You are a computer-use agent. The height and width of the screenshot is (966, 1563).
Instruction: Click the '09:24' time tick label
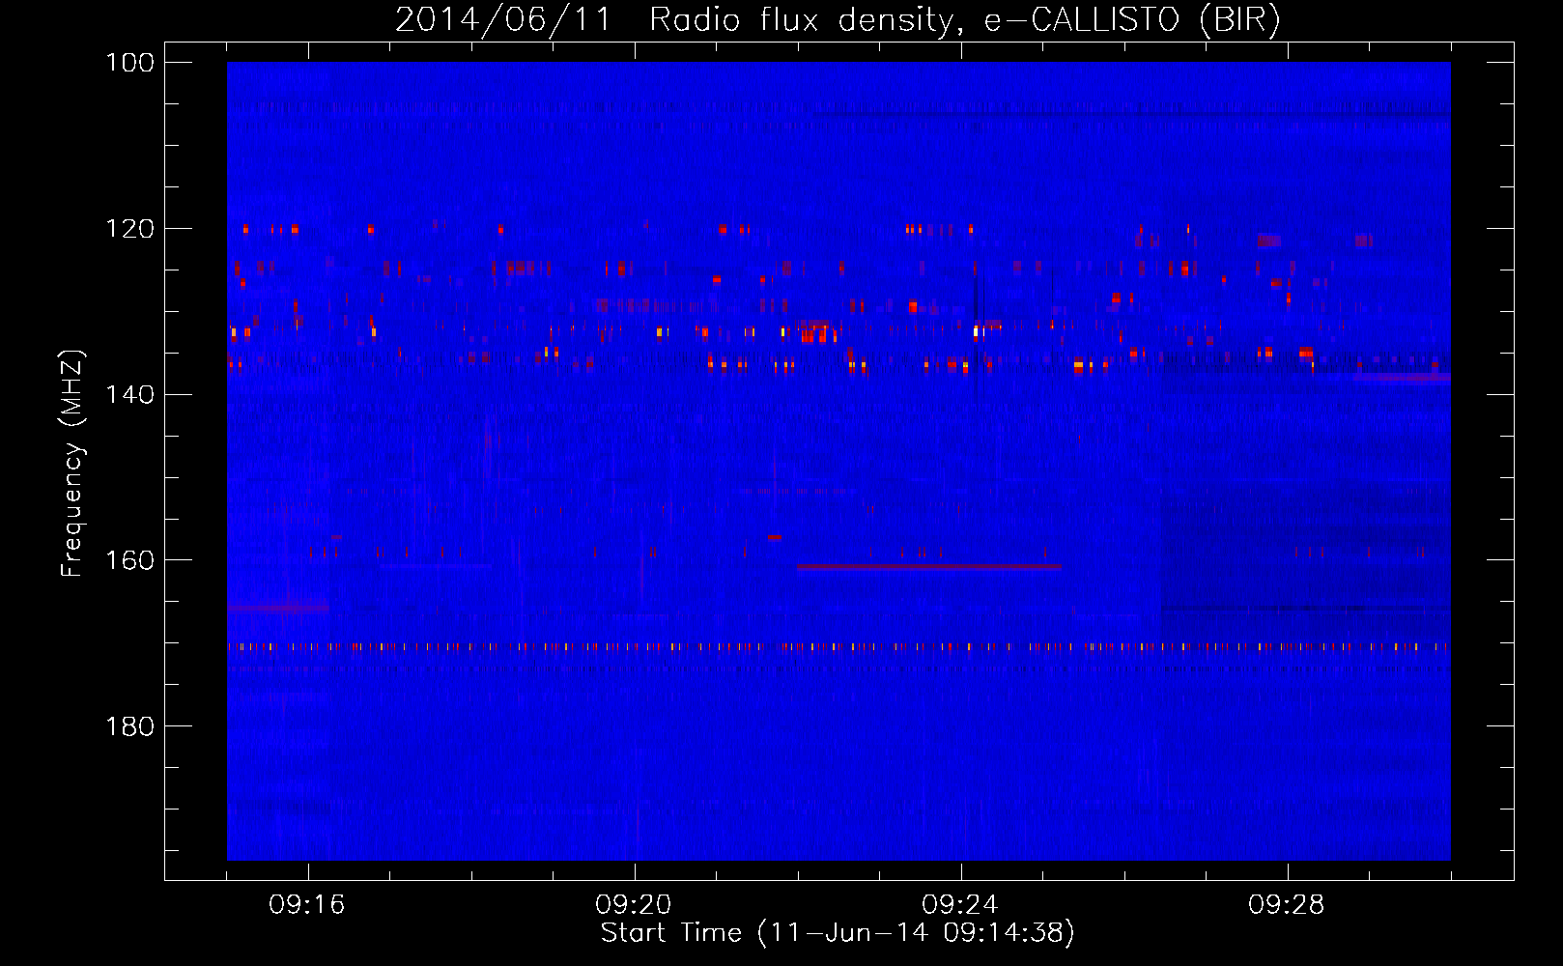[960, 905]
